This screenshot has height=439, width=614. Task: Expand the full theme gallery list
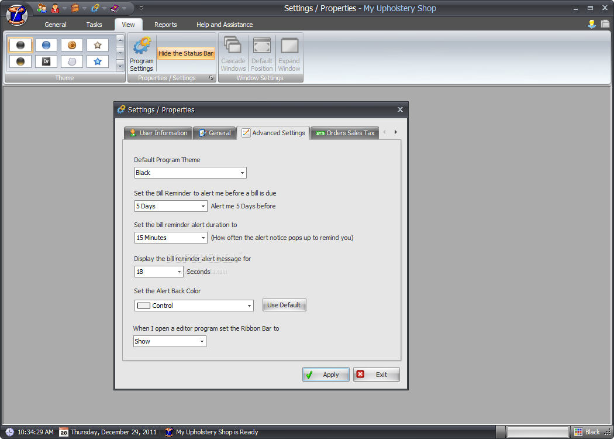point(120,66)
